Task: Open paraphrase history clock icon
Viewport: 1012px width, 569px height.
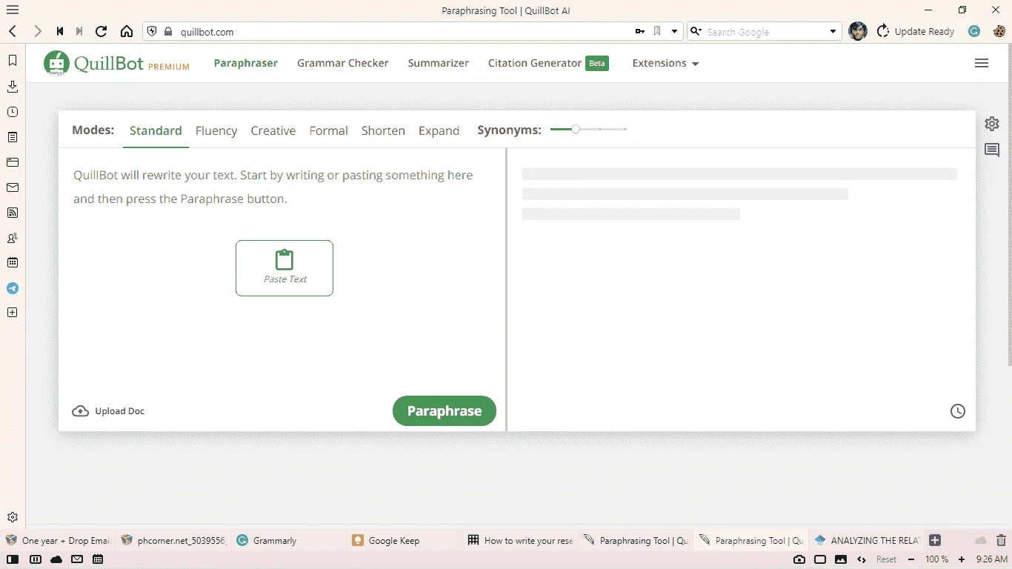Action: pos(958,411)
